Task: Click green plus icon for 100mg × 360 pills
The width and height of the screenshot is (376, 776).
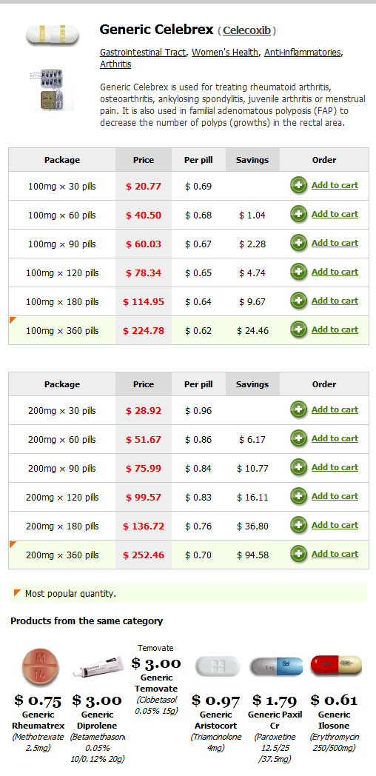Action: click(298, 330)
